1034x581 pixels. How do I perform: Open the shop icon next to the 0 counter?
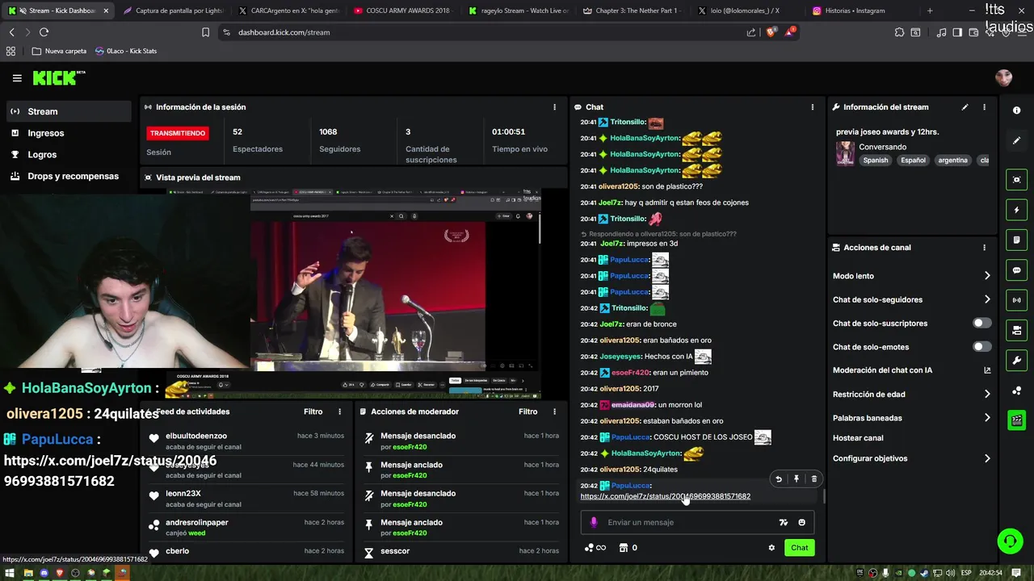623,548
